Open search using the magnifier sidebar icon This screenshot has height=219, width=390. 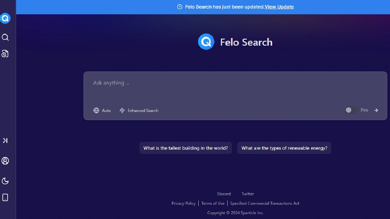pyautogui.click(x=5, y=37)
